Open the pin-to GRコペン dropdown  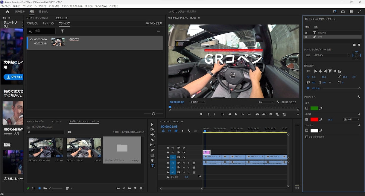[331, 55]
